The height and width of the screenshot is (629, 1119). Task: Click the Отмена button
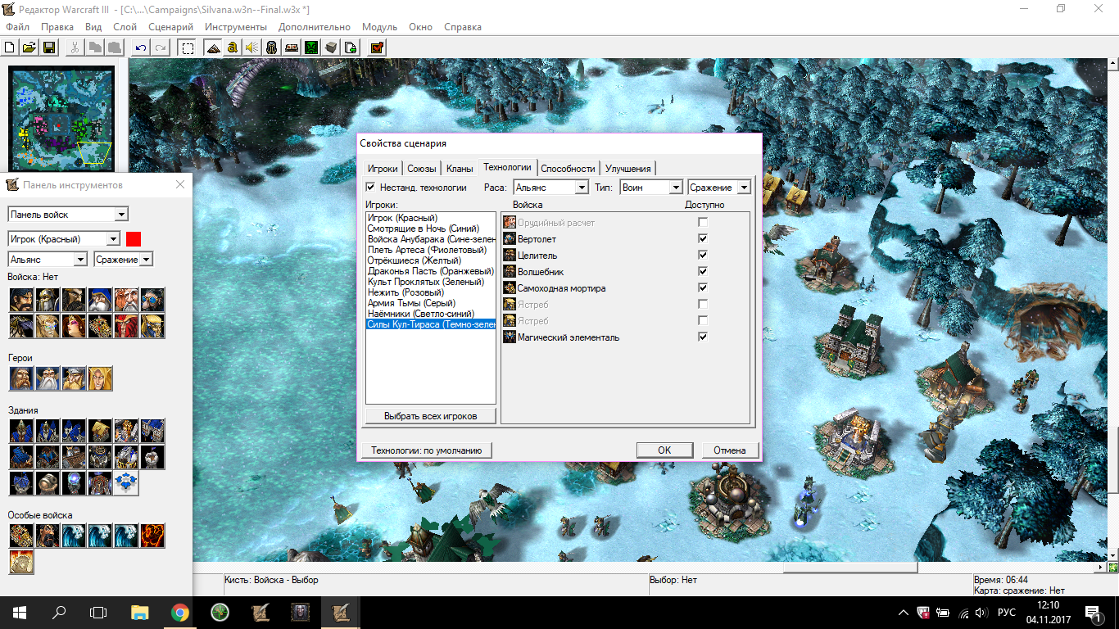pos(730,450)
